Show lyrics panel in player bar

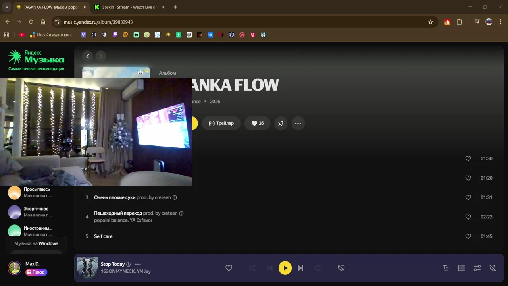click(x=446, y=268)
